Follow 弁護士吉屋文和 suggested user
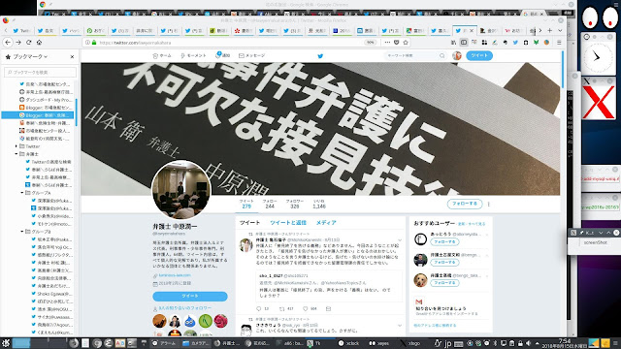The width and height of the screenshot is (621, 349). 444,263
